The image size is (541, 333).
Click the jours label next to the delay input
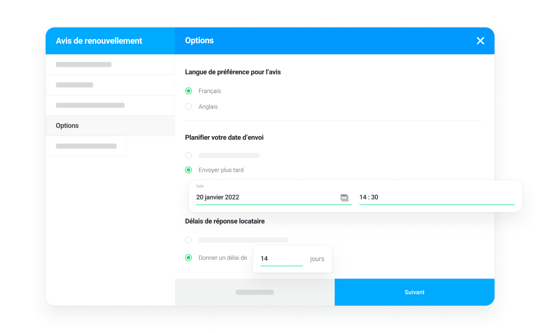point(317,258)
